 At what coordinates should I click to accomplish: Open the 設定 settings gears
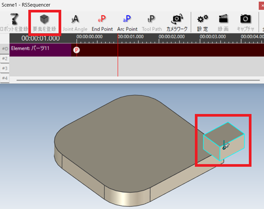(203, 22)
